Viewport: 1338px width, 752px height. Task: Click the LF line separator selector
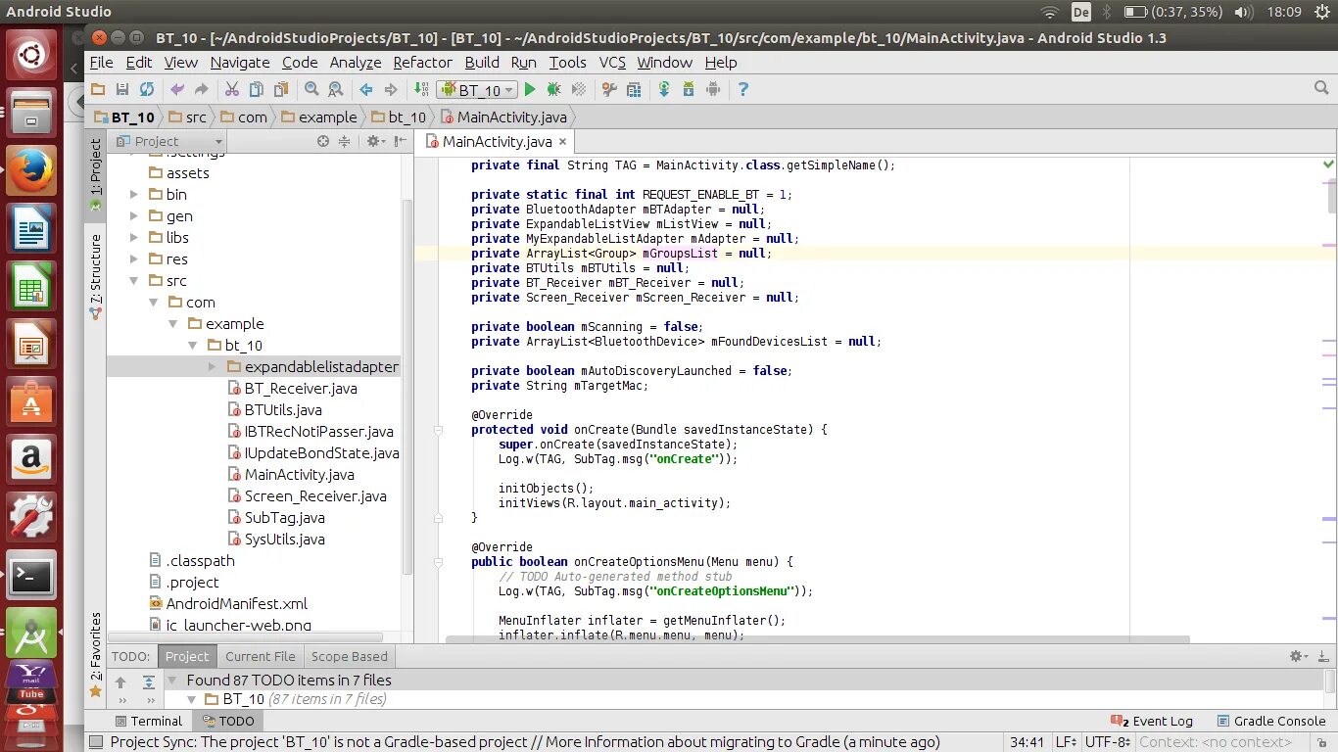tap(1066, 742)
